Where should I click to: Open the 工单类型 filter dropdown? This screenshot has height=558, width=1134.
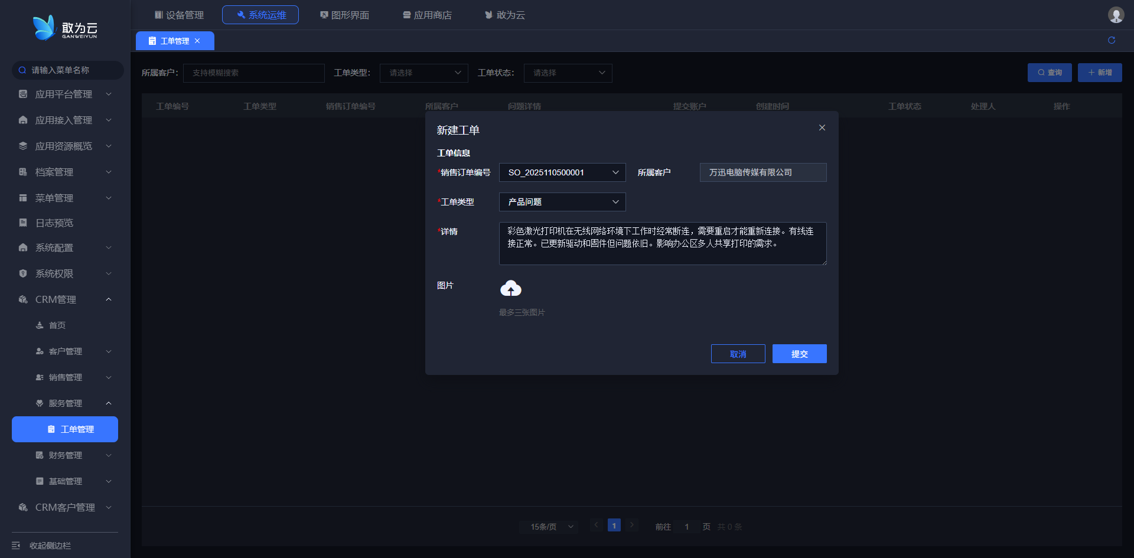[424, 73]
